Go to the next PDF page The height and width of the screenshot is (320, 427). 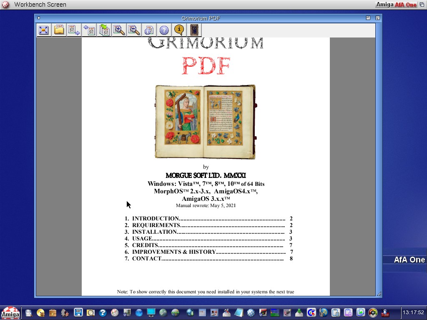pyautogui.click(x=74, y=30)
